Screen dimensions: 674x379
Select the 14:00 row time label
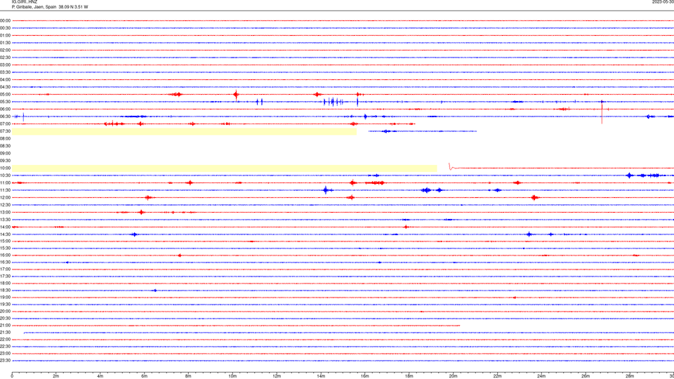(x=5, y=227)
